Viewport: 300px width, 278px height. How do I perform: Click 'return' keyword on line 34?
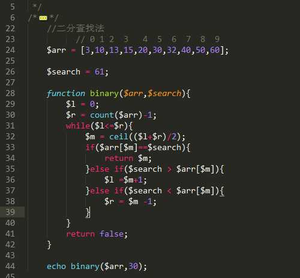[x=119, y=159]
